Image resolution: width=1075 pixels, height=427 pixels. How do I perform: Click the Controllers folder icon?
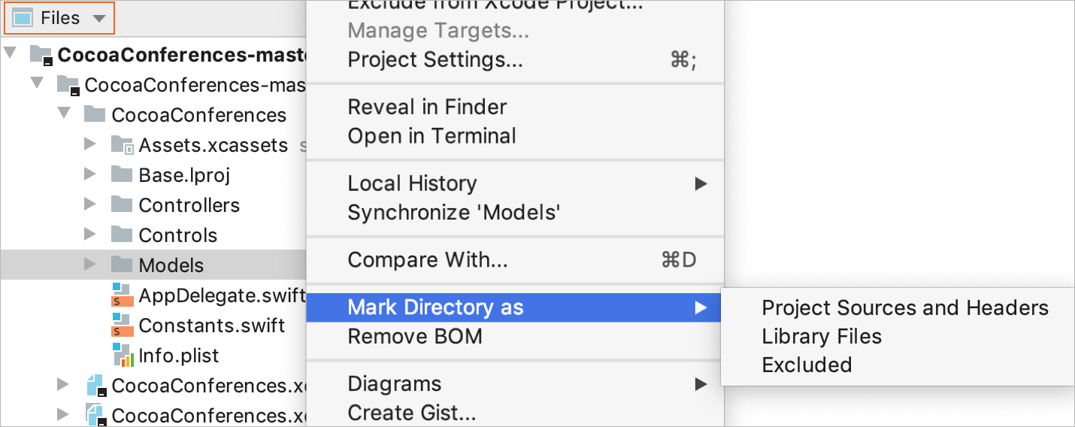(x=122, y=204)
